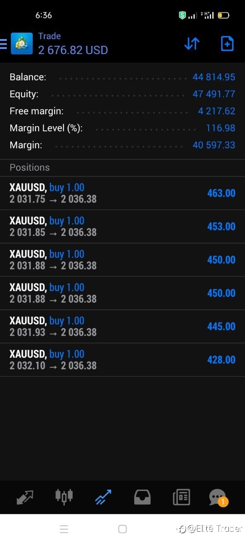Open the News tab icon
Image resolution: width=245 pixels, height=544 pixels.
(x=181, y=497)
